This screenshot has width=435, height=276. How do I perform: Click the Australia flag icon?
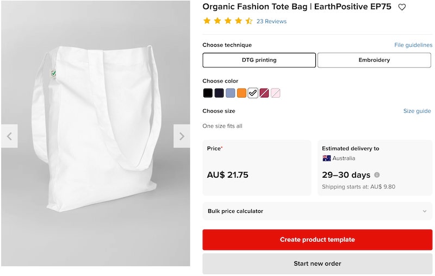tap(327, 158)
